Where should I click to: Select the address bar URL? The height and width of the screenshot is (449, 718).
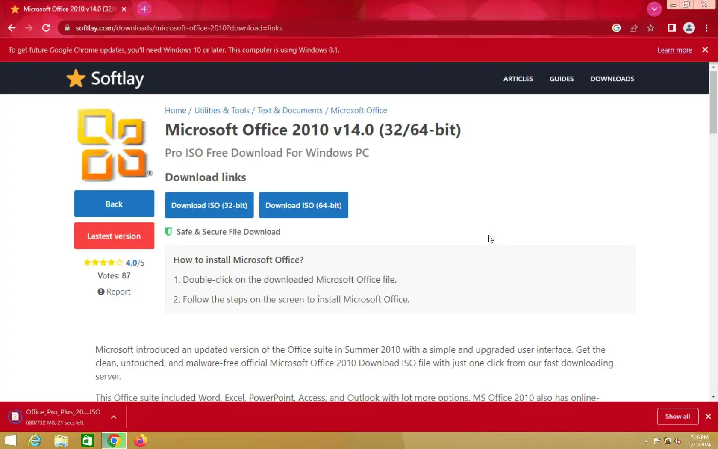tap(179, 28)
